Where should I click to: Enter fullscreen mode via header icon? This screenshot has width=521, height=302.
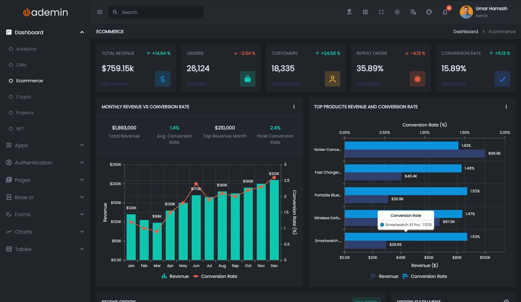coord(381,12)
